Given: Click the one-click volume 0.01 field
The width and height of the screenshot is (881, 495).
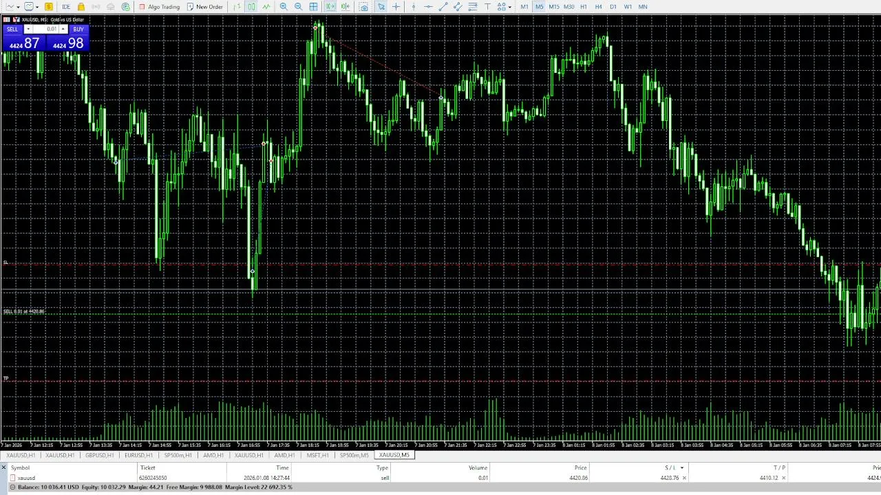Looking at the screenshot, I should pos(46,29).
